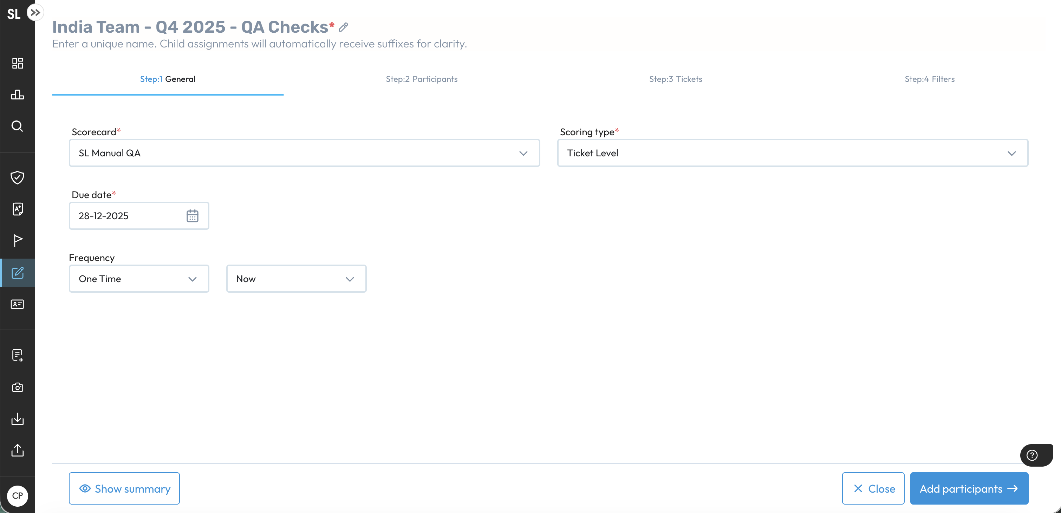The height and width of the screenshot is (513, 1061).
Task: Click the flag icon in sidebar
Action: pyautogui.click(x=17, y=240)
